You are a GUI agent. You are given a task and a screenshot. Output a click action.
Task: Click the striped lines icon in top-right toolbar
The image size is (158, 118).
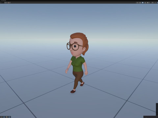click(x=137, y=3)
